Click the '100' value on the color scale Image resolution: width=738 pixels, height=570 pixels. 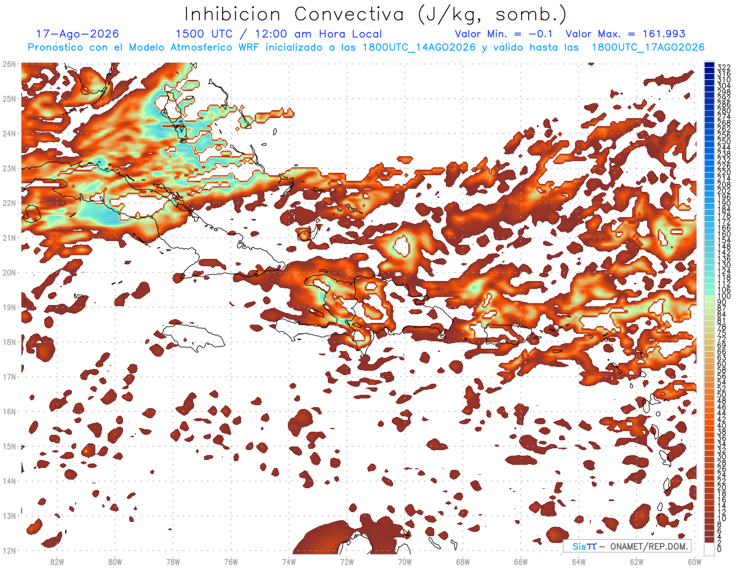[x=723, y=296]
